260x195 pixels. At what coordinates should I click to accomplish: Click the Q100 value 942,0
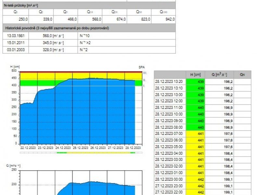point(164,19)
